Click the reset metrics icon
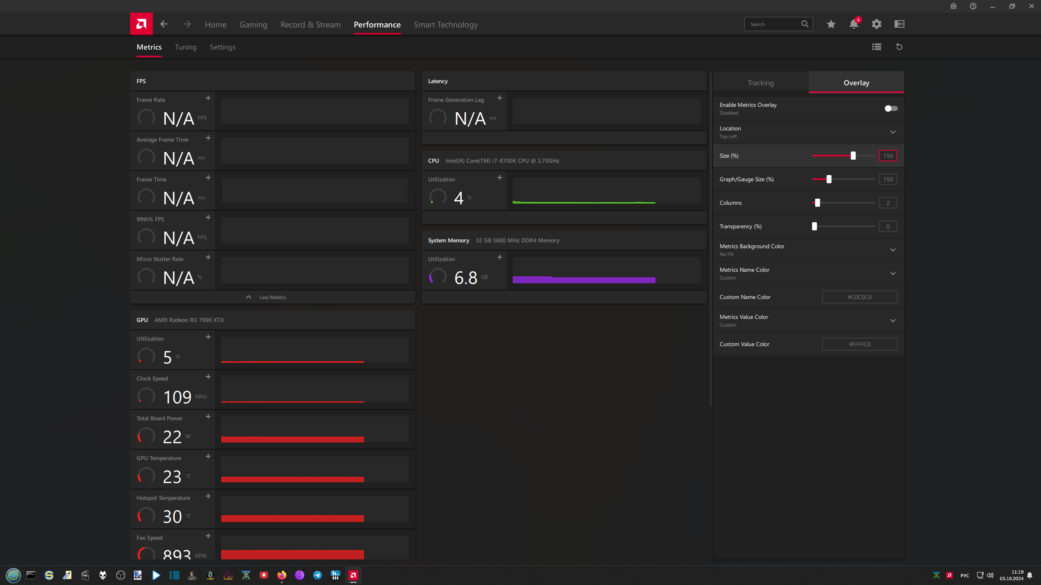The image size is (1041, 585). (x=899, y=47)
